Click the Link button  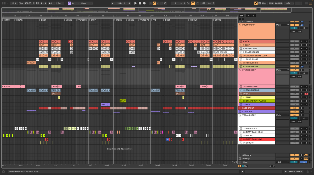14,3
